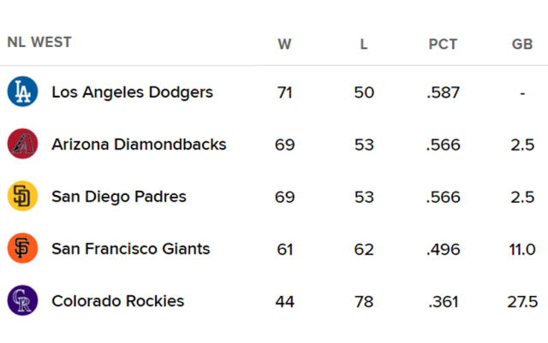
Task: Open the Los Angeles Dodgers team link
Action: pos(132,92)
